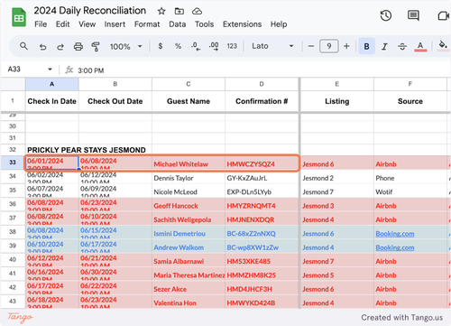Open the File menu
451x326 pixels.
pyautogui.click(x=41, y=24)
